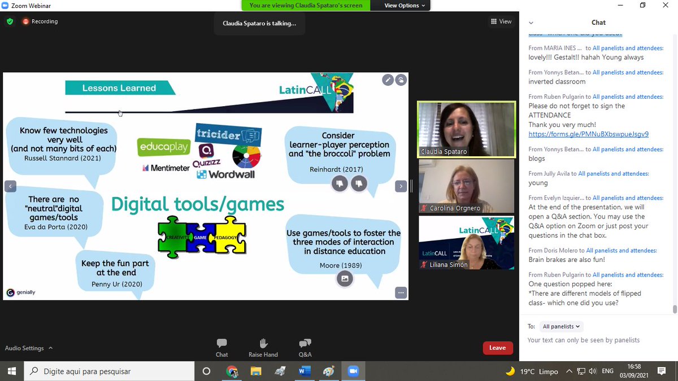Select Claudia Spataro's video thumbnail

466,129
